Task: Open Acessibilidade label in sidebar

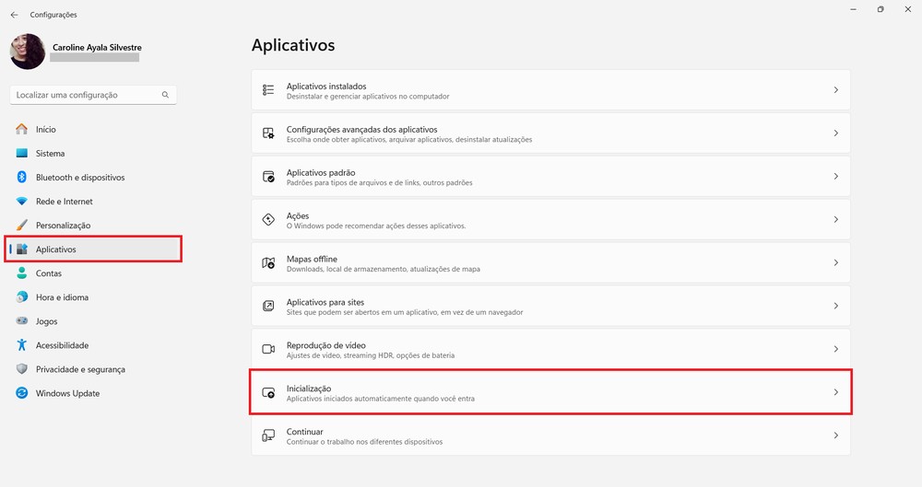Action: tap(62, 345)
